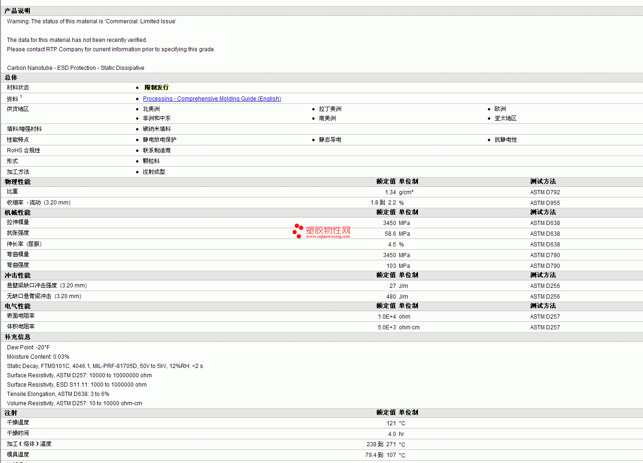This screenshot has width=643, height=463.
Task: Click the 机械性能 section header
Action: [x=17, y=212]
